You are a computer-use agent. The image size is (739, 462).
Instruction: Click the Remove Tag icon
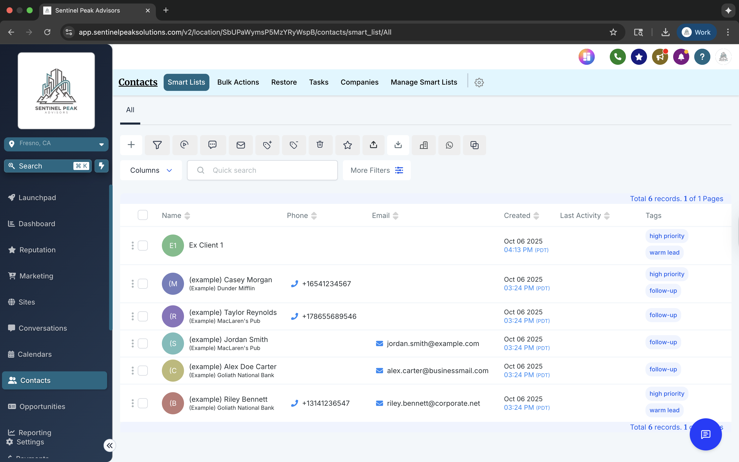pos(294,145)
